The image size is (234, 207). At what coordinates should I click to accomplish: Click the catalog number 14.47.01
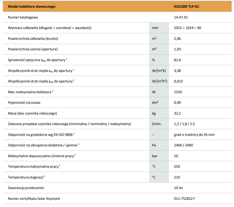[x=181, y=17]
